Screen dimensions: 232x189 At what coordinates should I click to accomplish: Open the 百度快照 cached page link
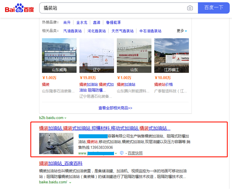pos(135,153)
